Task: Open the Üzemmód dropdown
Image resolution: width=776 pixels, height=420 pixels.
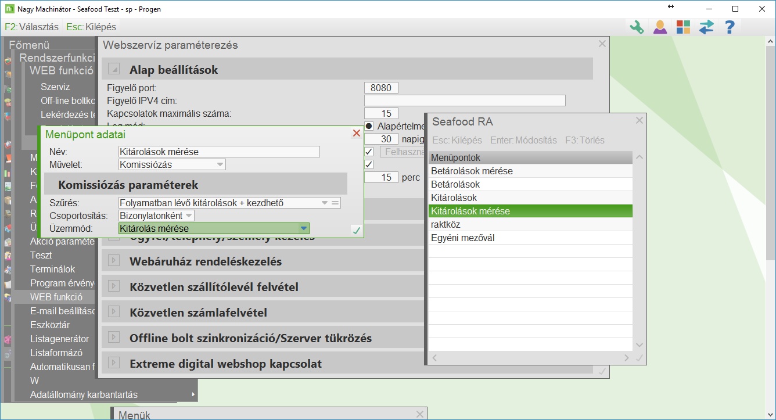Action: (303, 228)
